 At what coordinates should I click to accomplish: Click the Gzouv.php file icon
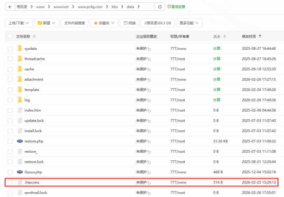click(20, 172)
